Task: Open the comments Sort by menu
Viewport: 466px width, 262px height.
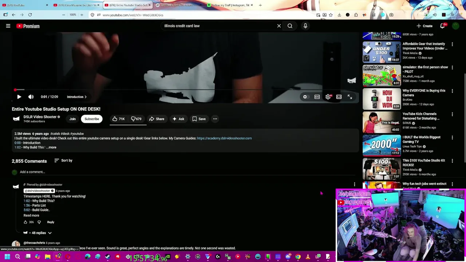Action: click(63, 160)
